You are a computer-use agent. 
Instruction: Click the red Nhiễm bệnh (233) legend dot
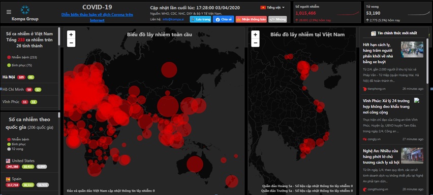click(9, 57)
